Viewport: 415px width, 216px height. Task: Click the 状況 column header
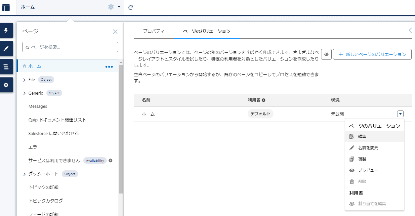tap(335, 100)
